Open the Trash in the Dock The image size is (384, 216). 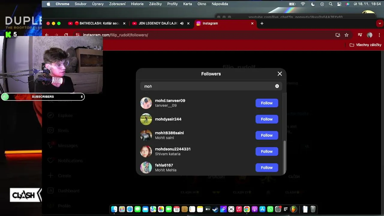click(x=313, y=209)
